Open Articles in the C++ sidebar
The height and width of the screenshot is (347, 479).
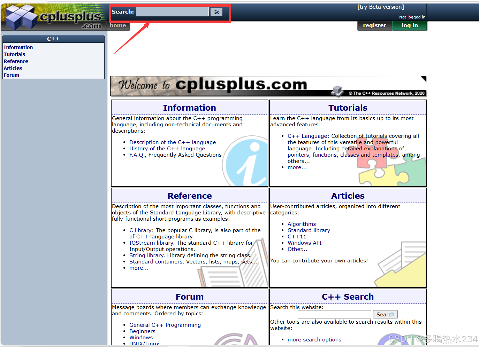coord(13,68)
